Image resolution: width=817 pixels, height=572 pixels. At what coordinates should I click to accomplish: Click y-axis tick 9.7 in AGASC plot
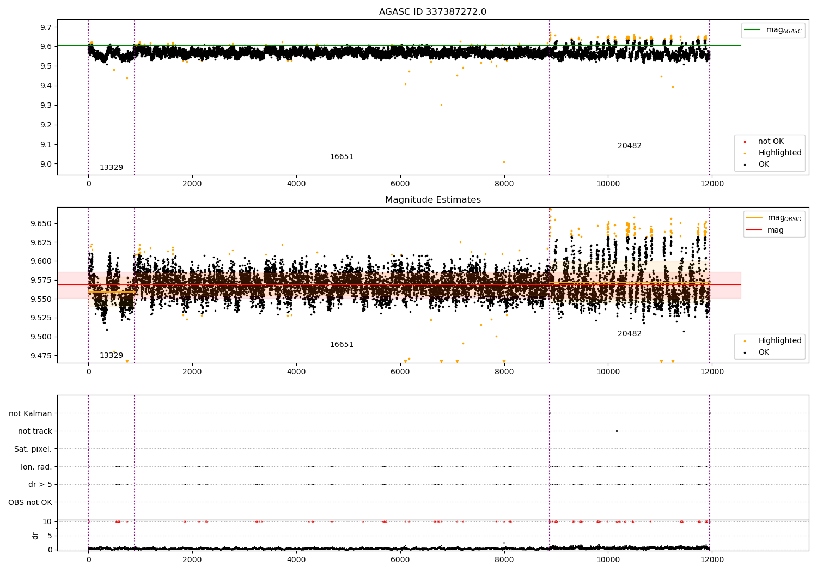tap(46, 27)
